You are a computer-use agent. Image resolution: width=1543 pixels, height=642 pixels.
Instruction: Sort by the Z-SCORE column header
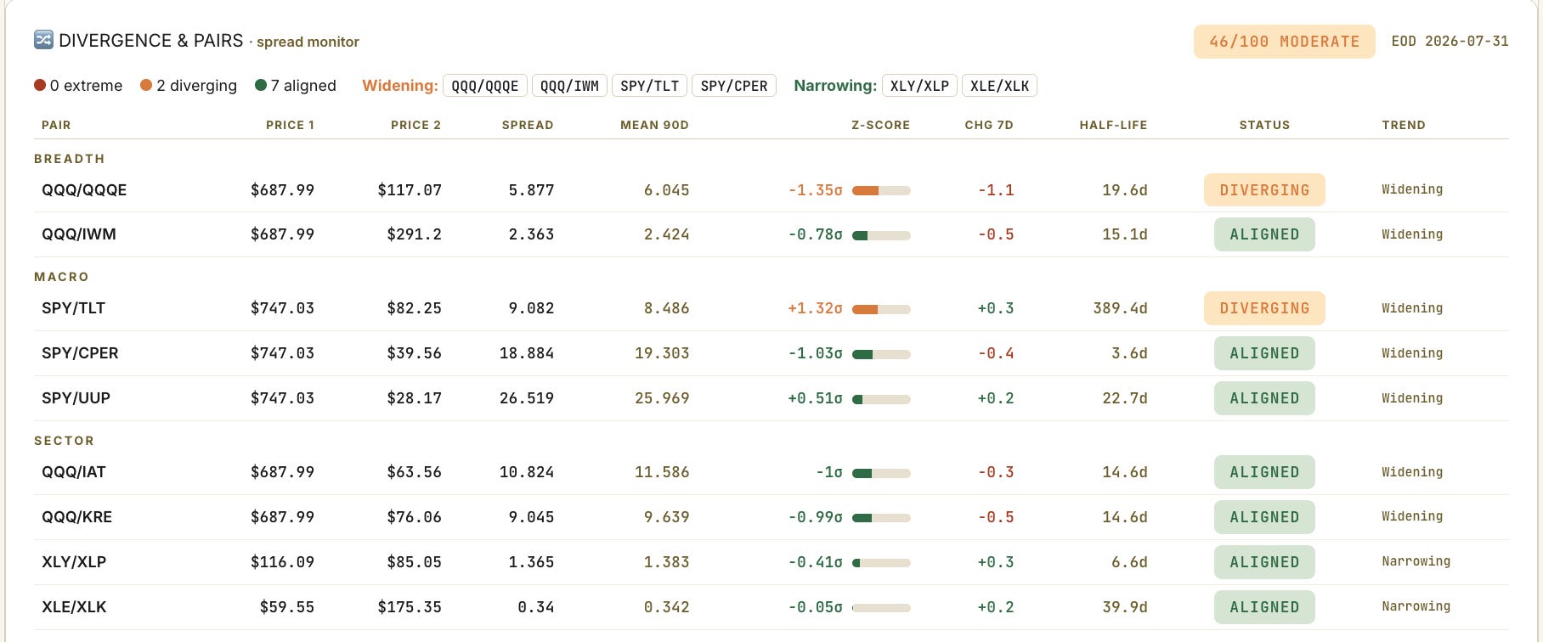pos(880,125)
